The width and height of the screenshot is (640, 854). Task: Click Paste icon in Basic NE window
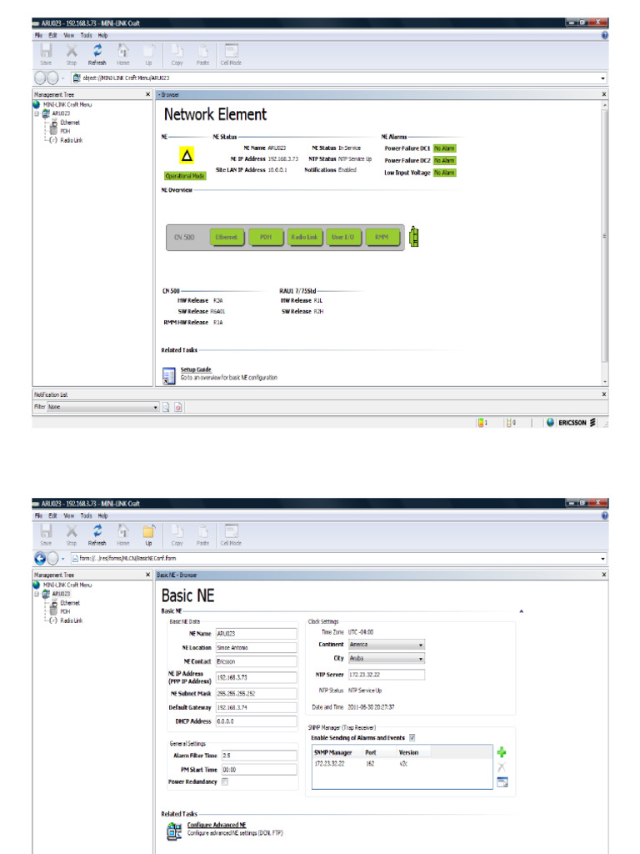point(202,531)
